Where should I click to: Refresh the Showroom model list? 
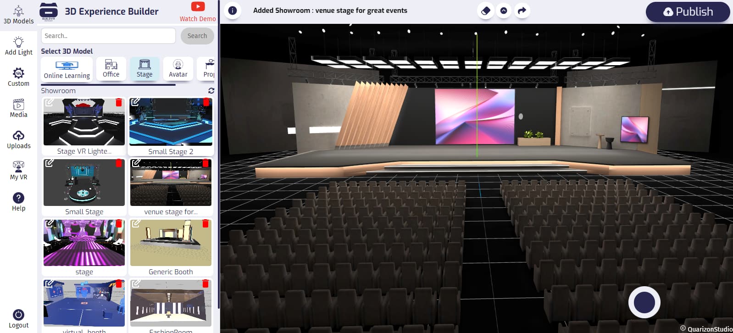point(211,91)
